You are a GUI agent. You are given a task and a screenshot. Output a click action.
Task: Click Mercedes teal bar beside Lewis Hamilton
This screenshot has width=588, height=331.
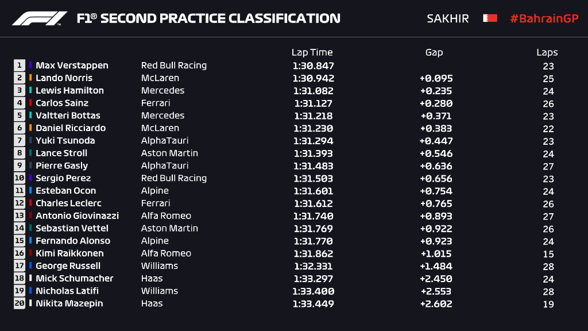pyautogui.click(x=30, y=91)
